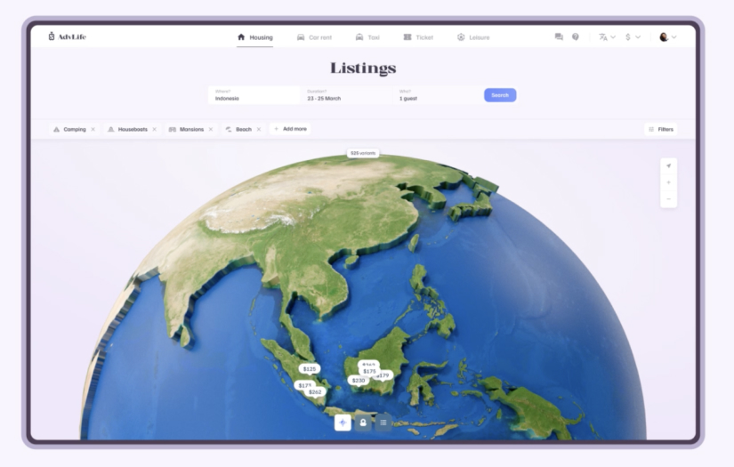Viewport: 734px width, 467px height.
Task: Remove the Beach filter chip
Action: tap(259, 130)
